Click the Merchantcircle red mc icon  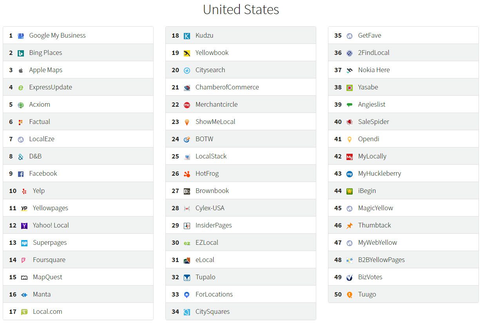click(187, 105)
